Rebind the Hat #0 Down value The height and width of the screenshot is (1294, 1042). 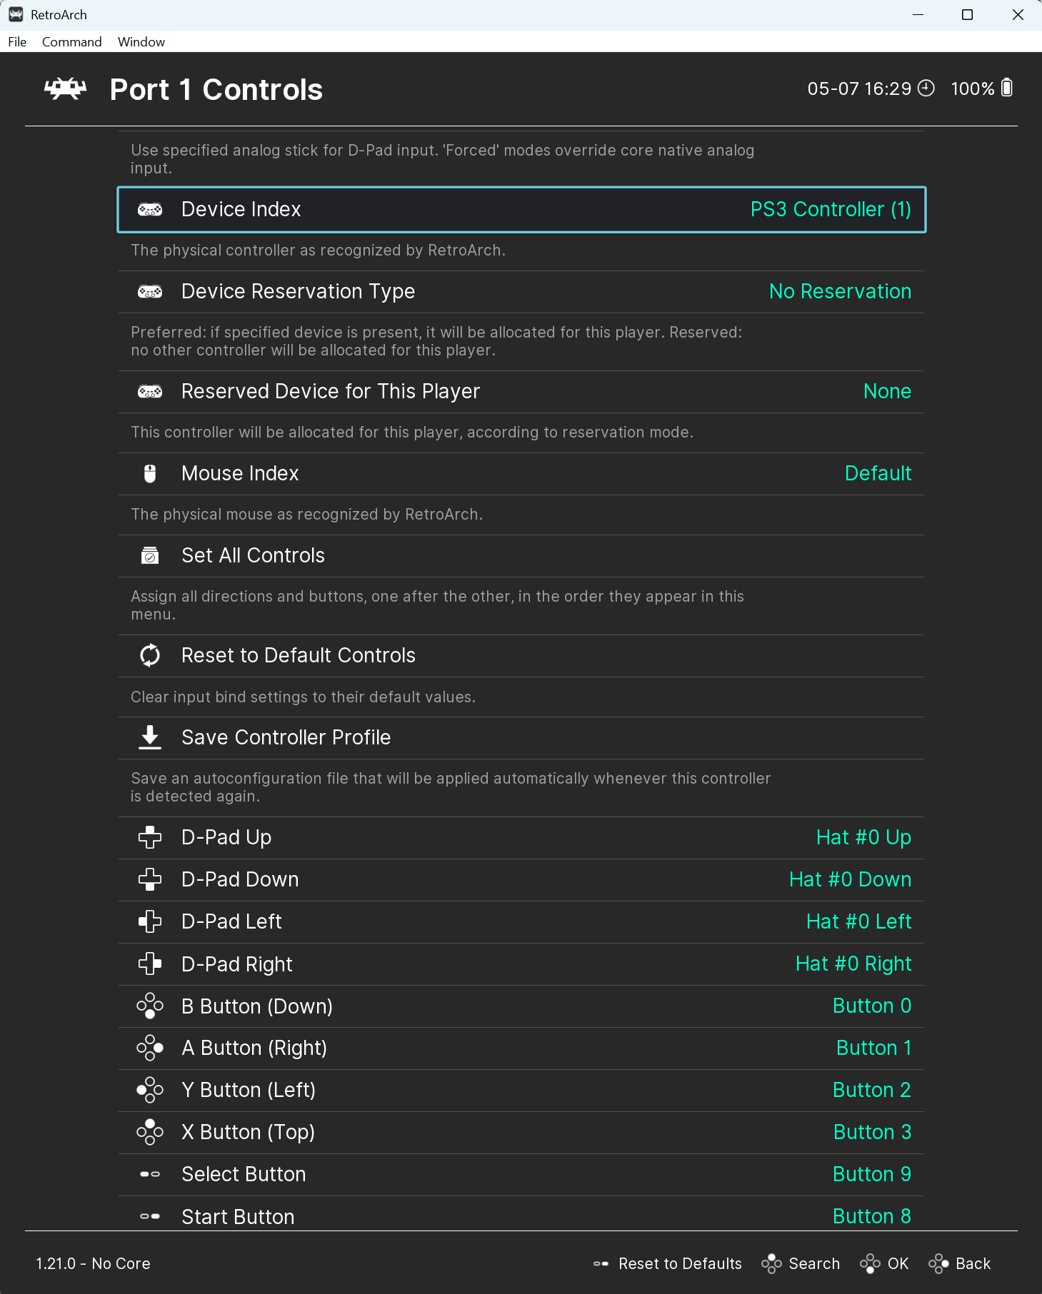click(x=850, y=879)
